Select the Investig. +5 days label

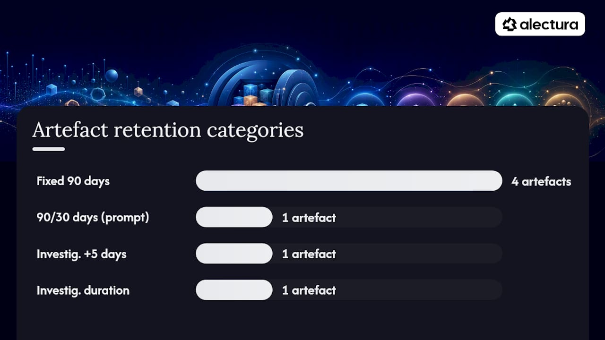(x=82, y=254)
